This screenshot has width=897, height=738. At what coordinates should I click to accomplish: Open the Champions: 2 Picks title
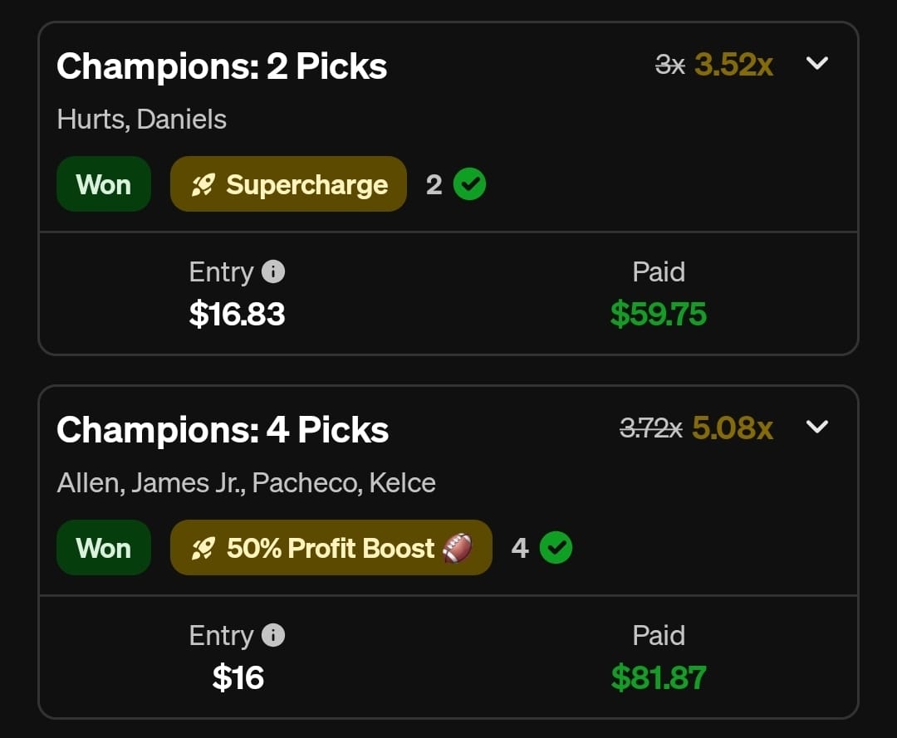coord(222,66)
